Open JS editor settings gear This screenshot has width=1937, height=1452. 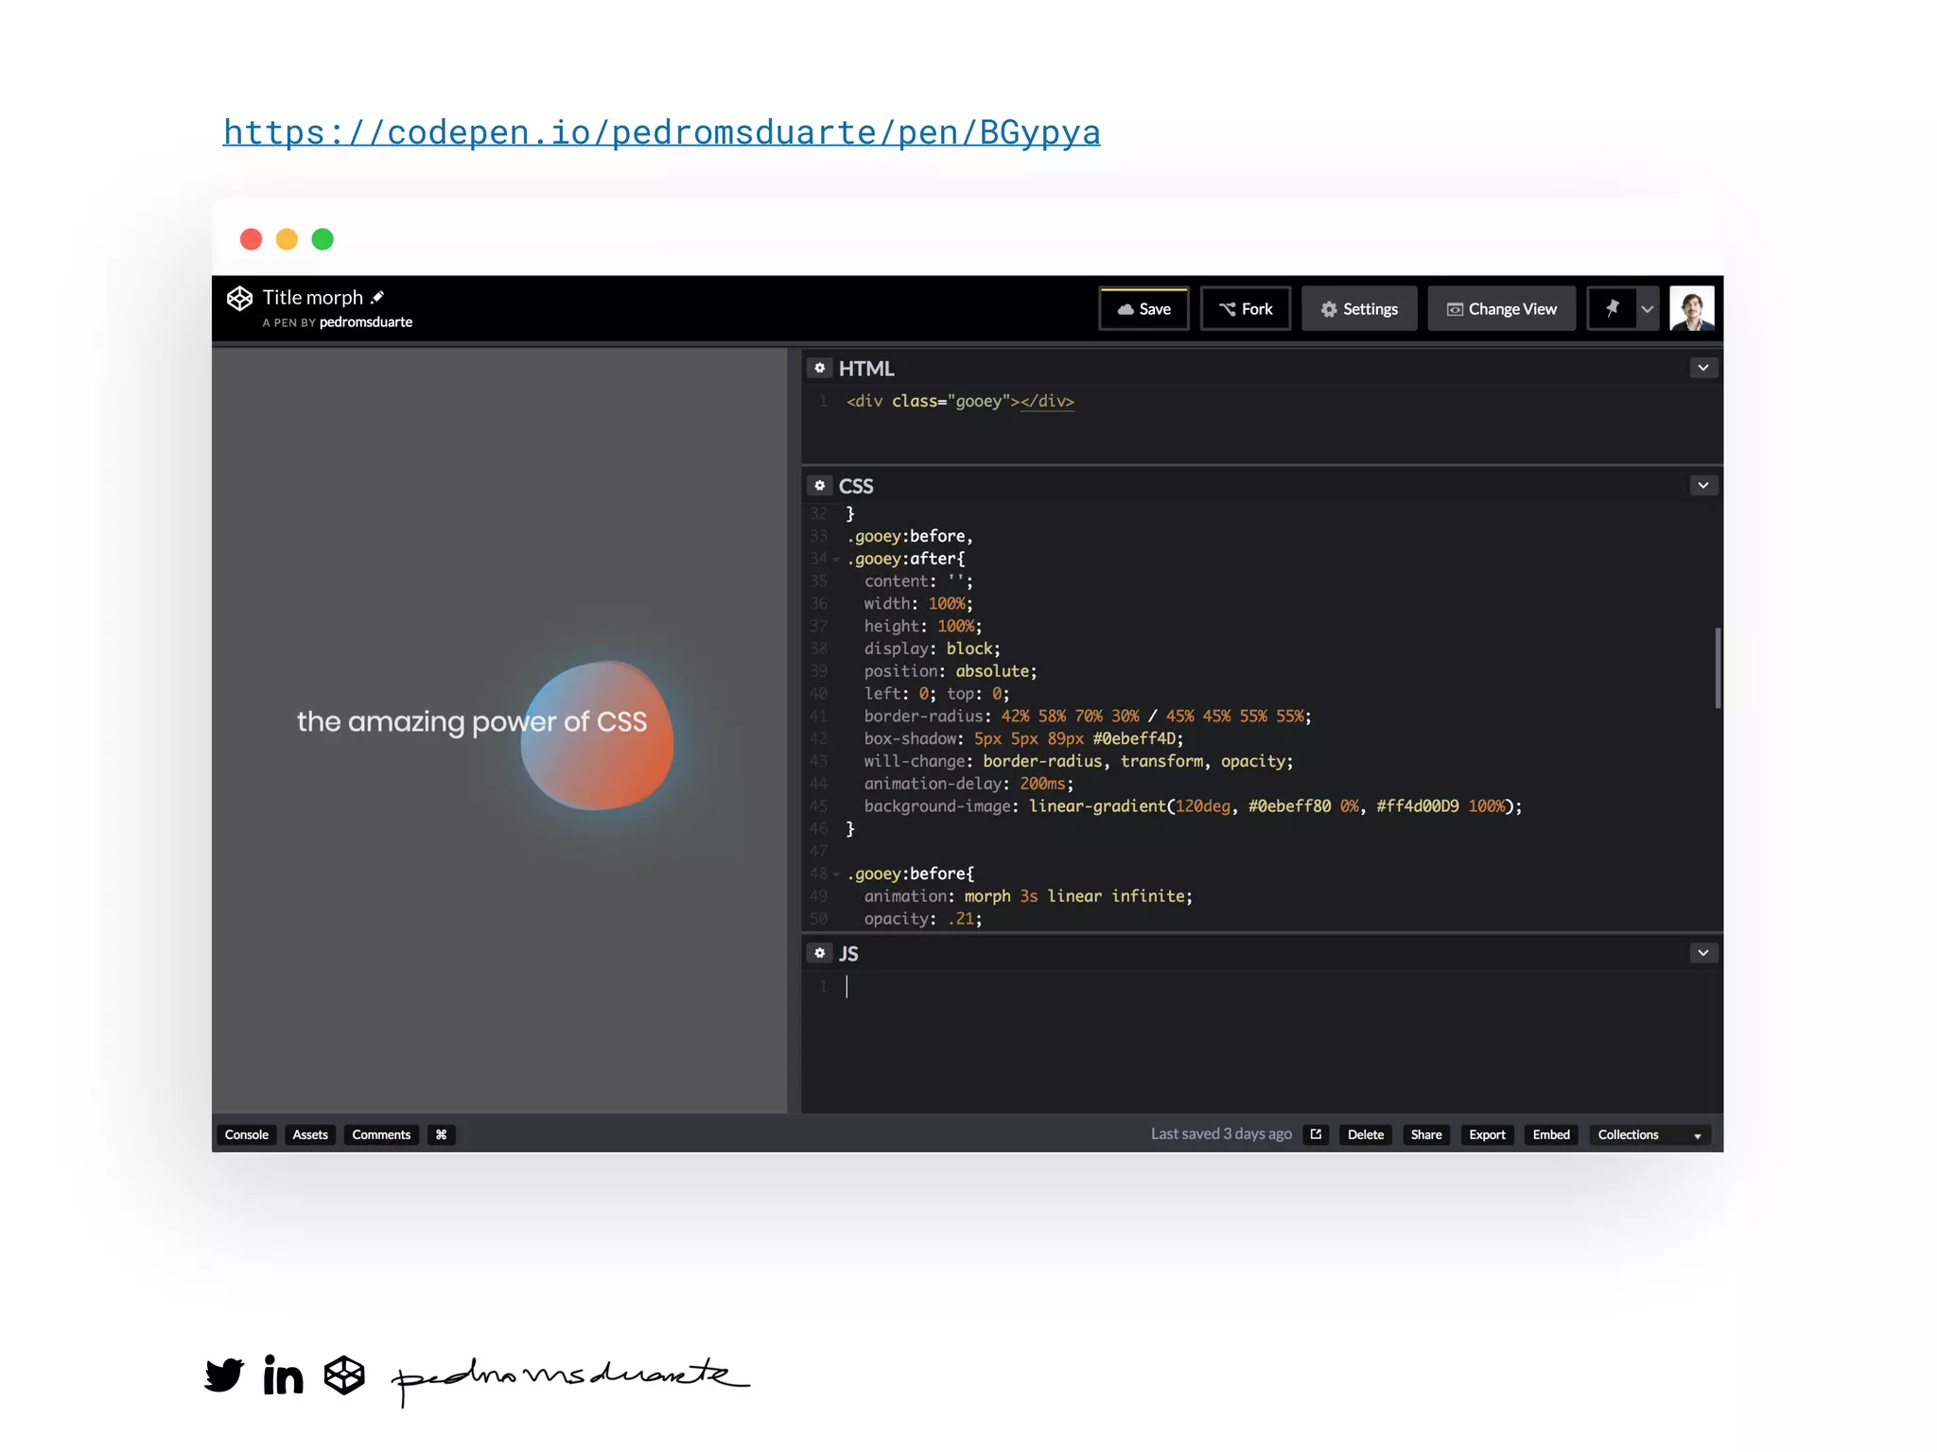pos(820,953)
